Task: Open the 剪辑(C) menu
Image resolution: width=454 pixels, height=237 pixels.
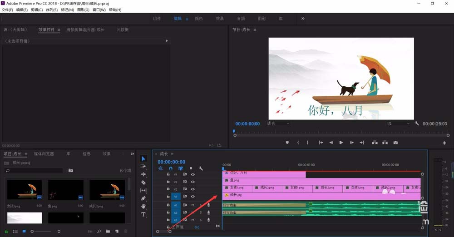Action: [x=37, y=10]
